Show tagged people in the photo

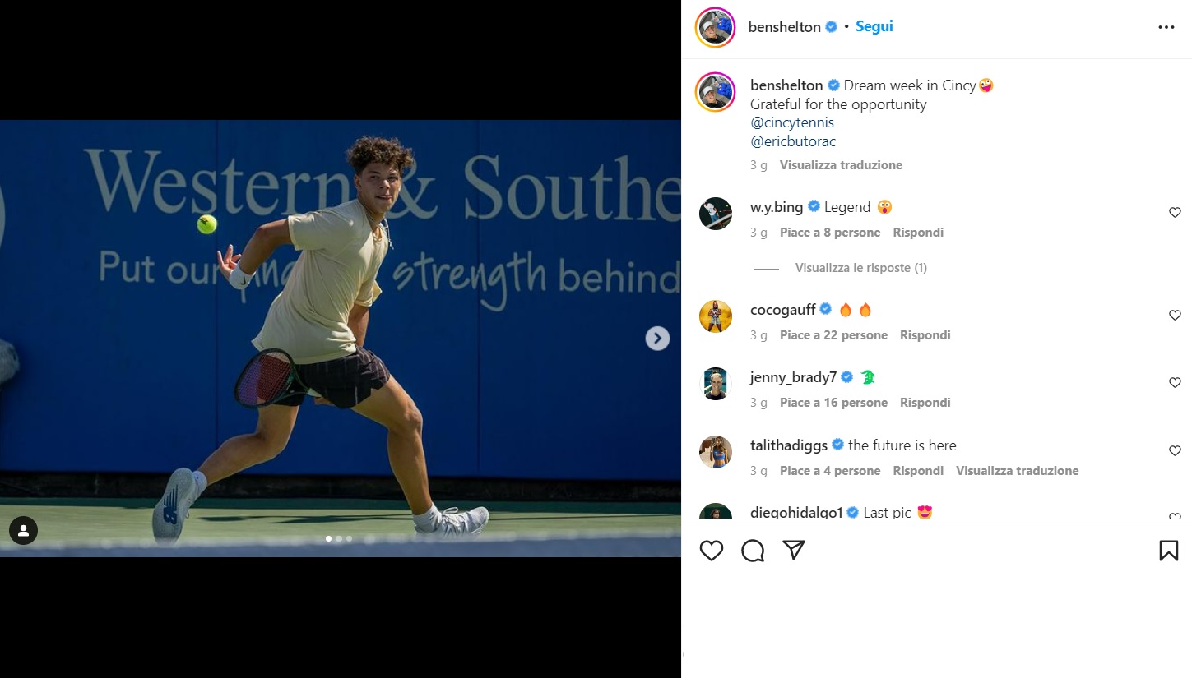[23, 530]
